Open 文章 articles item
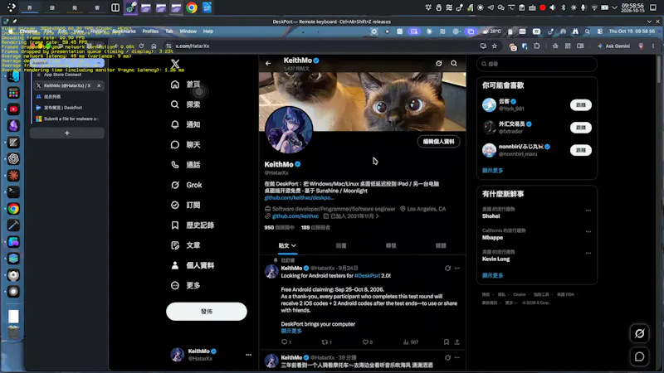664x373 pixels. coord(185,245)
